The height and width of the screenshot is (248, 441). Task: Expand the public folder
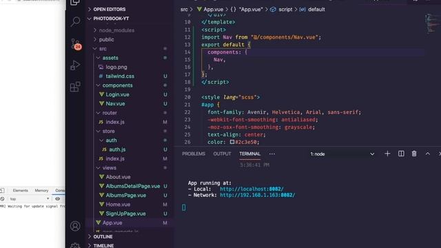coord(106,40)
